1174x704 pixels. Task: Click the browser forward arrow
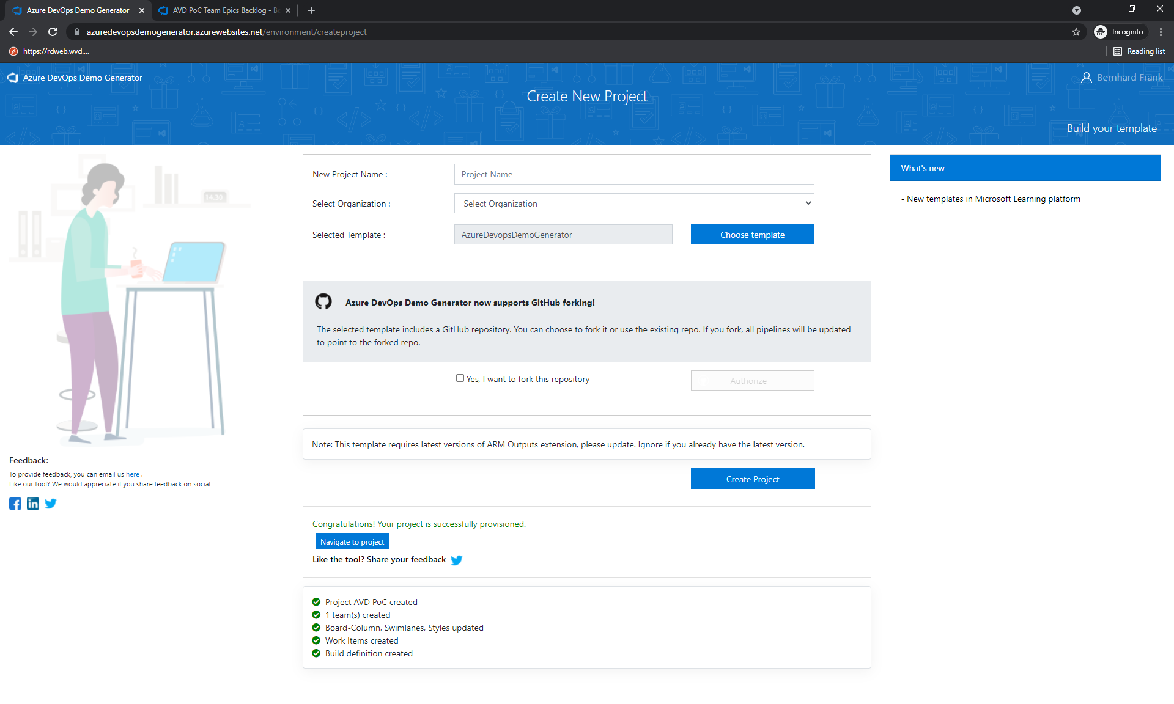click(x=33, y=32)
